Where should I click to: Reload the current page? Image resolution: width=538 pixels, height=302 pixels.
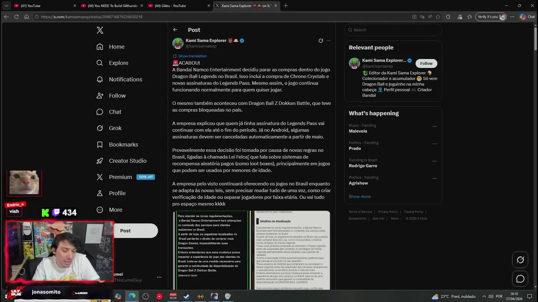pos(16,17)
